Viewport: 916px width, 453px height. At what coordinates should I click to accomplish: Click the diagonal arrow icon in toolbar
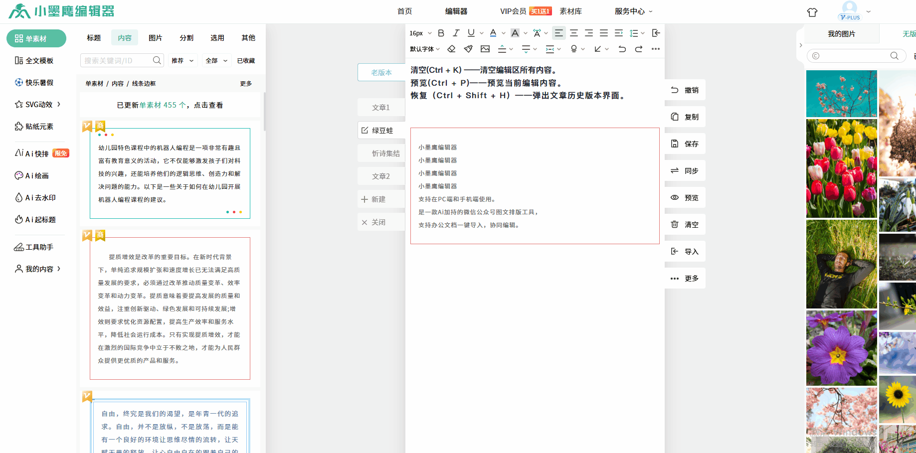coord(598,49)
